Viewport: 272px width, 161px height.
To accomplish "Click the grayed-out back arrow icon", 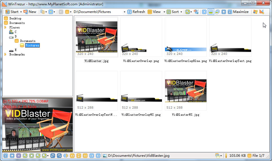I will point(61,12).
